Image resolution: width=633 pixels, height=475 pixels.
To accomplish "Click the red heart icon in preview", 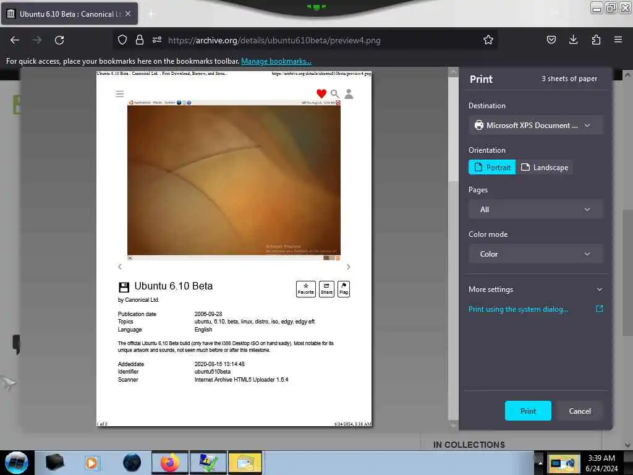I will pos(321,94).
